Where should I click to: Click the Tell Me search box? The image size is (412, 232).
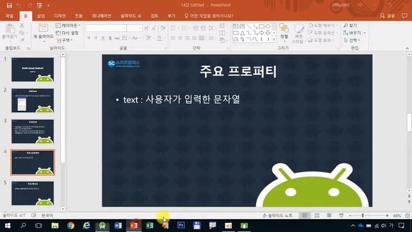click(209, 15)
